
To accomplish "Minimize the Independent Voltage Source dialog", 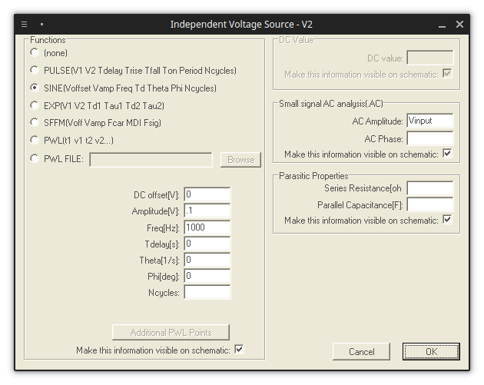I will (x=442, y=25).
